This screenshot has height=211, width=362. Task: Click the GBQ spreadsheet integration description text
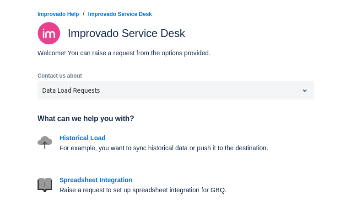[143, 190]
